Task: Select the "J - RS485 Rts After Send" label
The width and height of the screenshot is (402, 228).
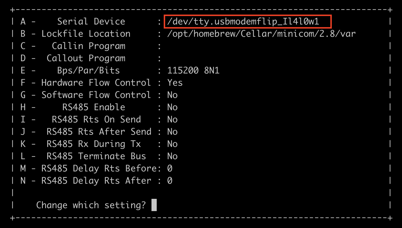Action: click(86, 132)
